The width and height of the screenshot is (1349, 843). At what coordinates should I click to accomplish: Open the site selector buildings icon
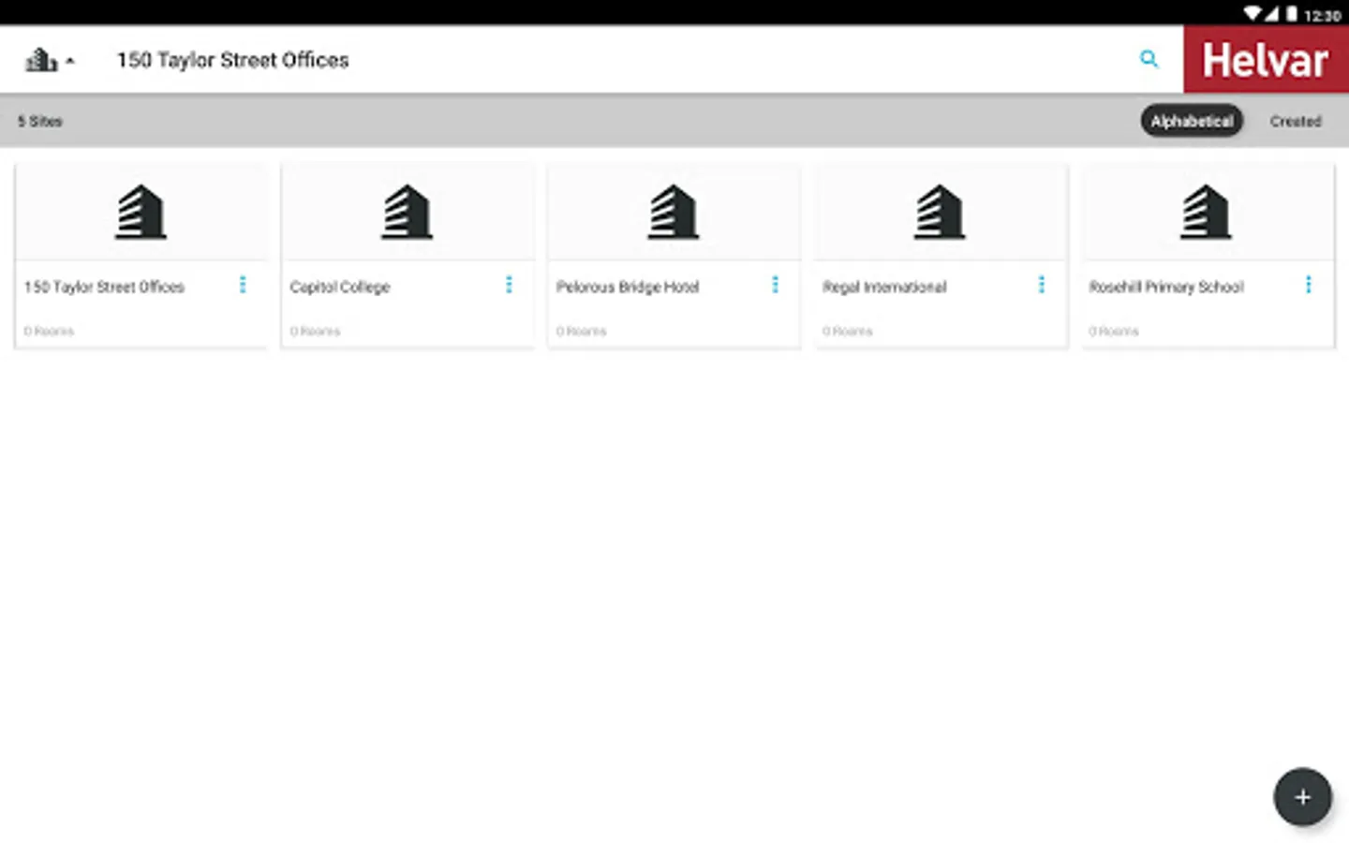(40, 60)
